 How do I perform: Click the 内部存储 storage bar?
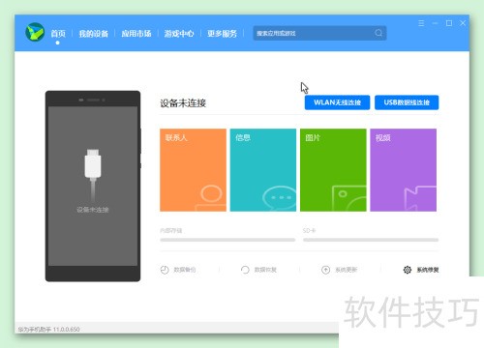(227, 240)
